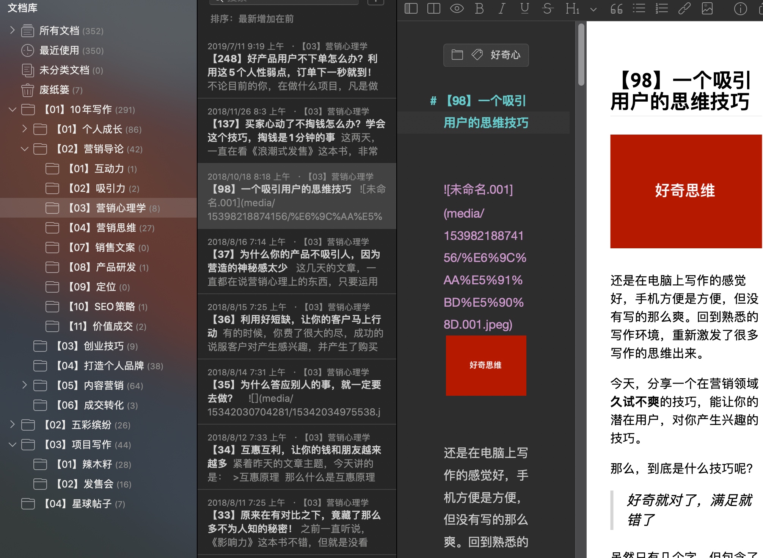Apply strikethrough formatting
The height and width of the screenshot is (558, 763).
click(x=548, y=8)
